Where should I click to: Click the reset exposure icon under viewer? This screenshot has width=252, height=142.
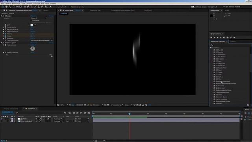pyautogui.click(x=146, y=105)
